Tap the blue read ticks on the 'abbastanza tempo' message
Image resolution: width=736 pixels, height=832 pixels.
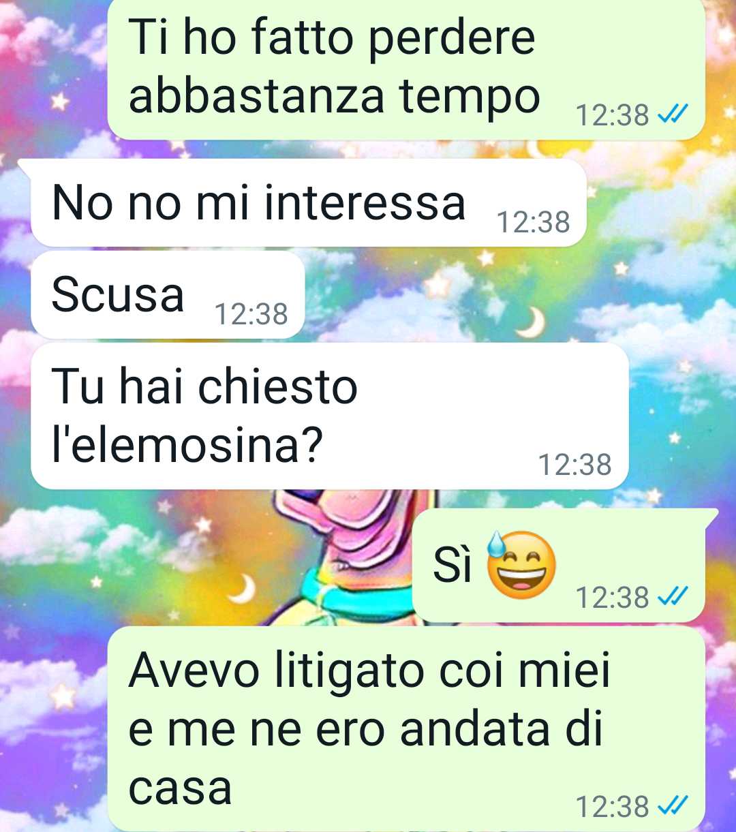tap(673, 114)
